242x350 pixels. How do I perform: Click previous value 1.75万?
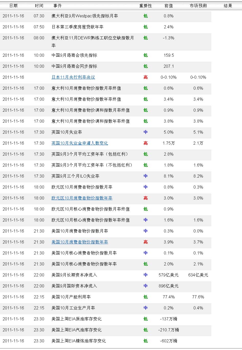[x=169, y=143]
